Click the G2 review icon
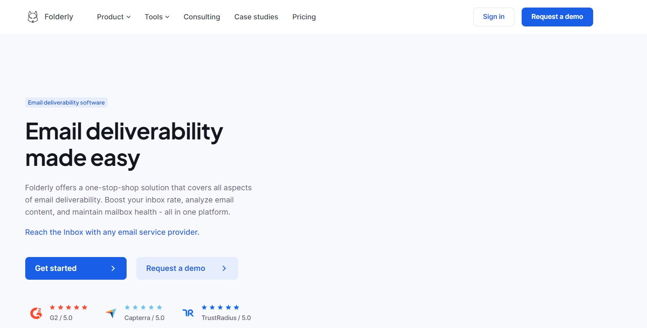The height and width of the screenshot is (328, 647). tap(36, 312)
